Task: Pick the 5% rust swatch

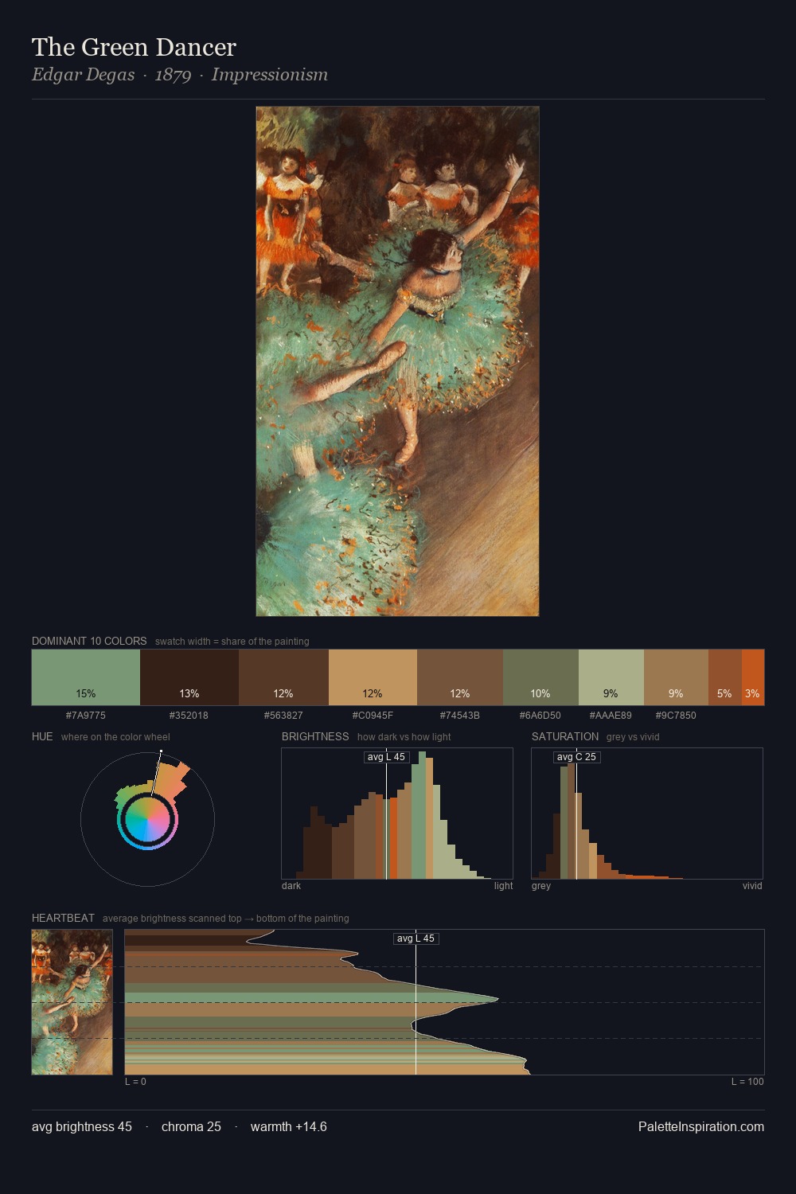Action: click(x=725, y=677)
